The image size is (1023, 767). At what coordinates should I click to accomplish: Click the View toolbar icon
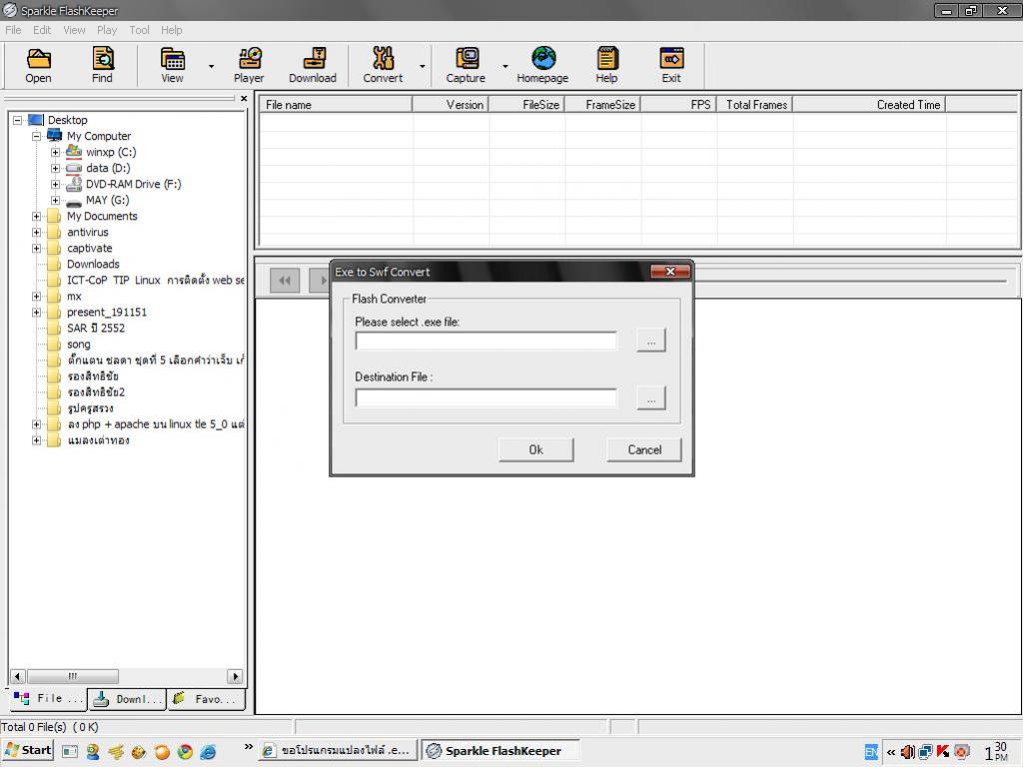pyautogui.click(x=172, y=65)
